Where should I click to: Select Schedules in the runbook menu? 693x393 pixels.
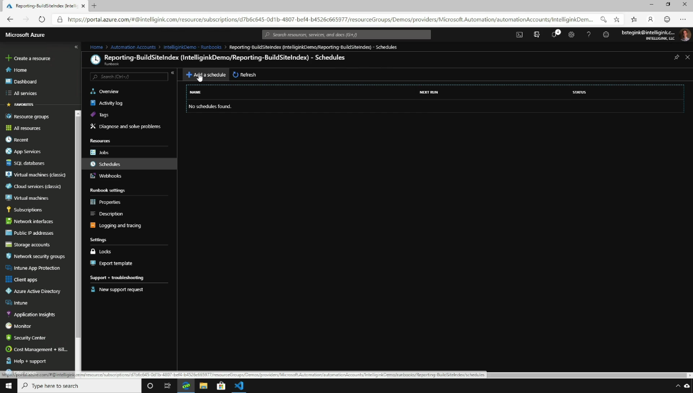[x=130, y=164]
